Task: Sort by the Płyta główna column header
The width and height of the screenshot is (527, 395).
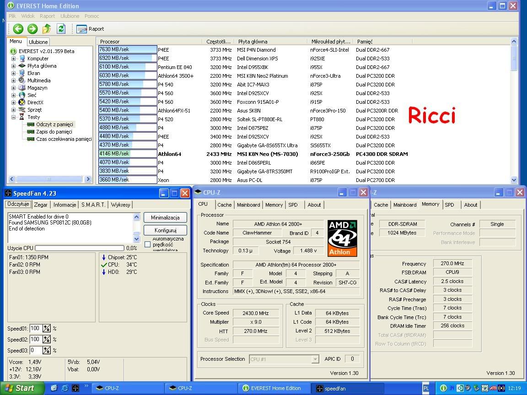Action: tap(271, 42)
